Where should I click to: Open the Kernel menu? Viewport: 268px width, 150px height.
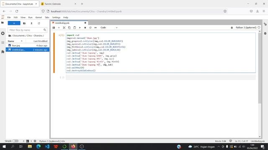(39, 17)
